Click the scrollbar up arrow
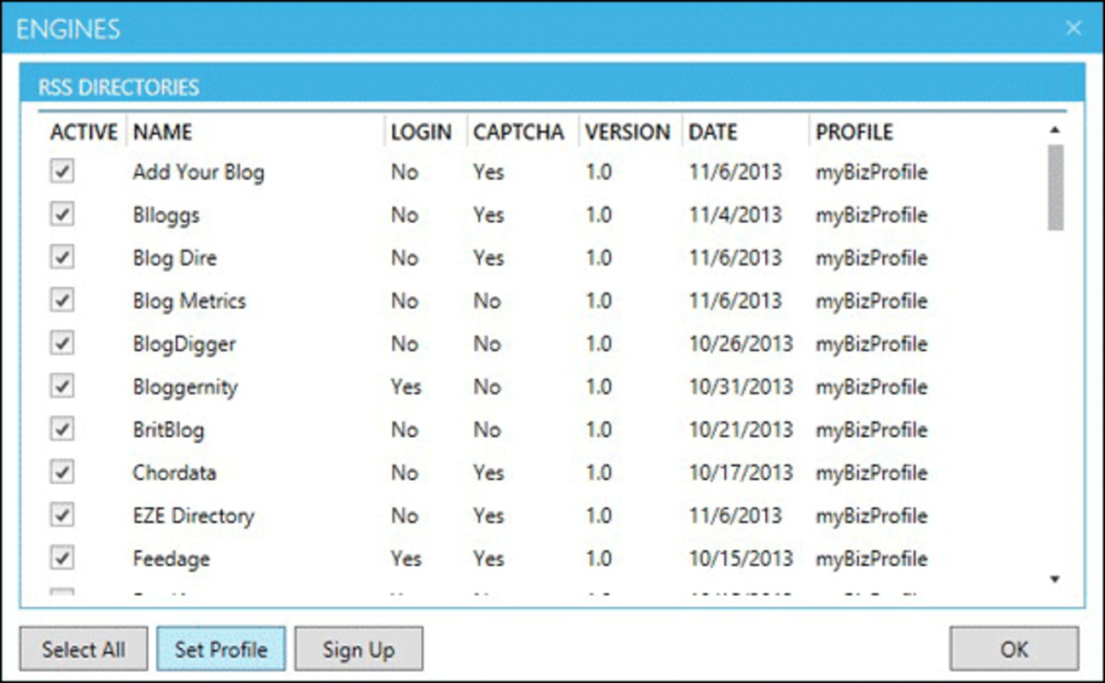This screenshot has width=1105, height=683. point(1055,130)
